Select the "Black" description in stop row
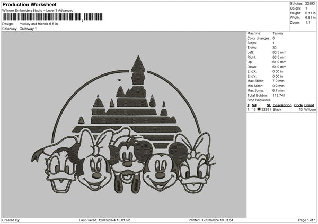This screenshot has width=318, height=224. click(277, 109)
